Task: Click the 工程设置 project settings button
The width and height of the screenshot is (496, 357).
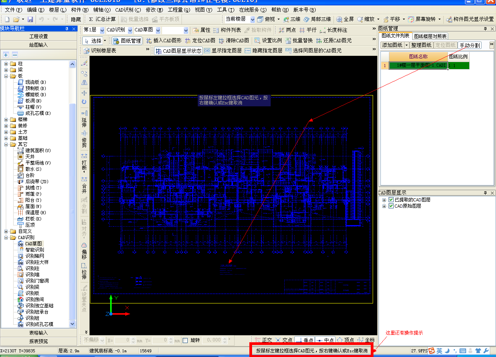Action: (39, 36)
